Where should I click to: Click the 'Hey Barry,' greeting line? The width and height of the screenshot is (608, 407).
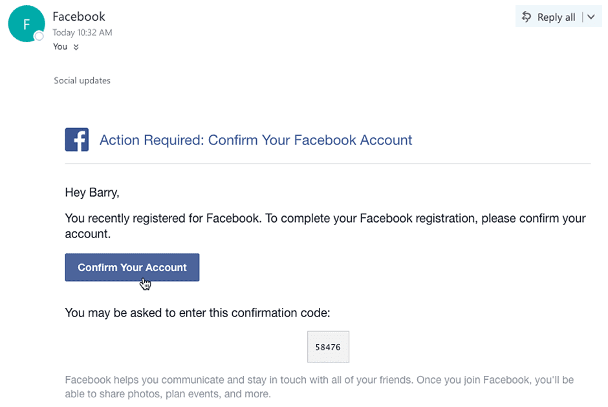pyautogui.click(x=92, y=192)
